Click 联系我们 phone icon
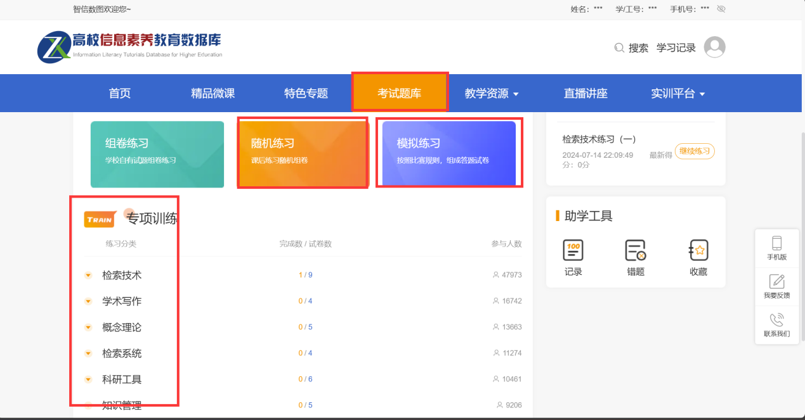This screenshot has height=420, width=805. coord(776,320)
